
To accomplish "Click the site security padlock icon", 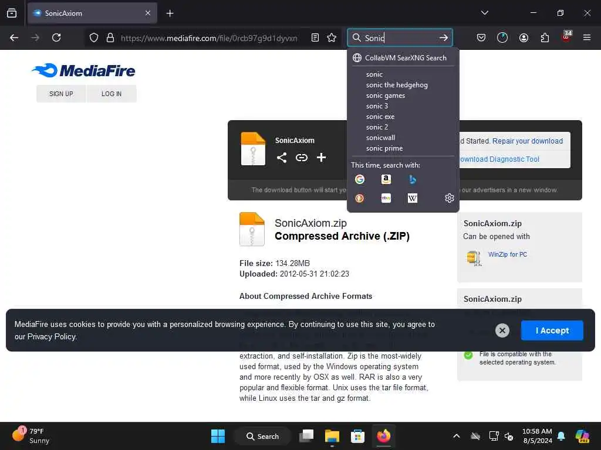I will [110, 37].
